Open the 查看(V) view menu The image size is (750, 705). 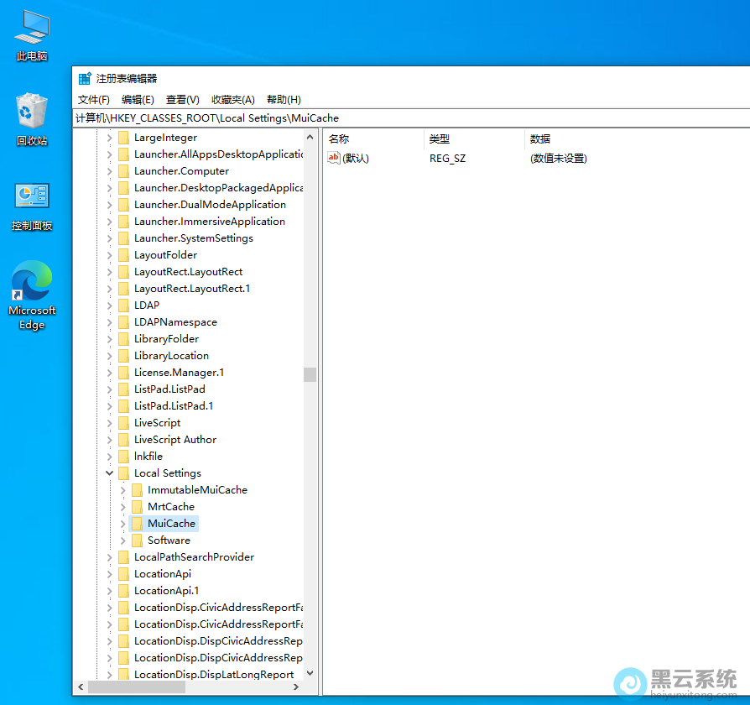[x=182, y=100]
